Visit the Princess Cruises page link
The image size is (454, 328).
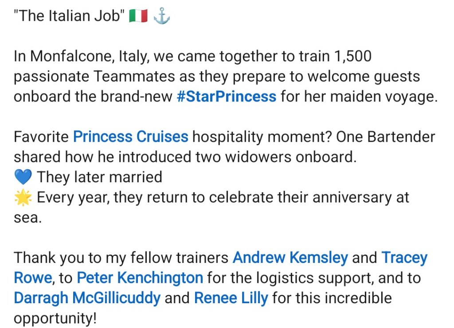coord(131,137)
